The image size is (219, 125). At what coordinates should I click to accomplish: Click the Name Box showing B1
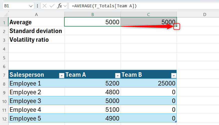pyautogui.click(x=15, y=6)
